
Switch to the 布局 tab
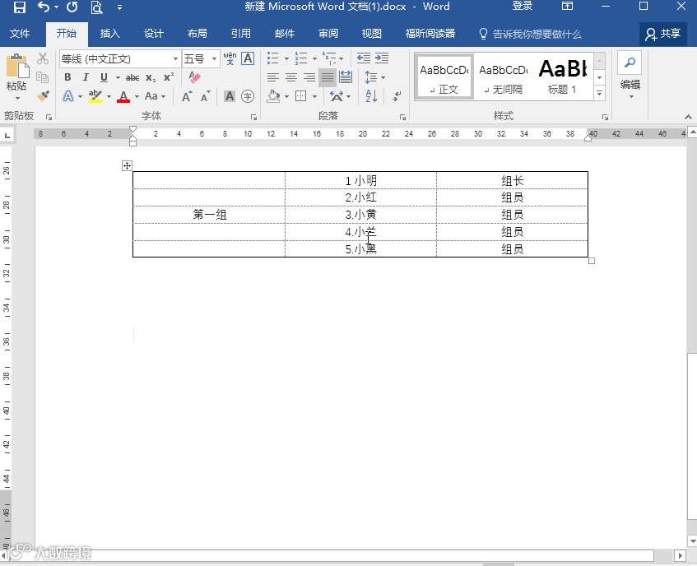pyautogui.click(x=197, y=34)
